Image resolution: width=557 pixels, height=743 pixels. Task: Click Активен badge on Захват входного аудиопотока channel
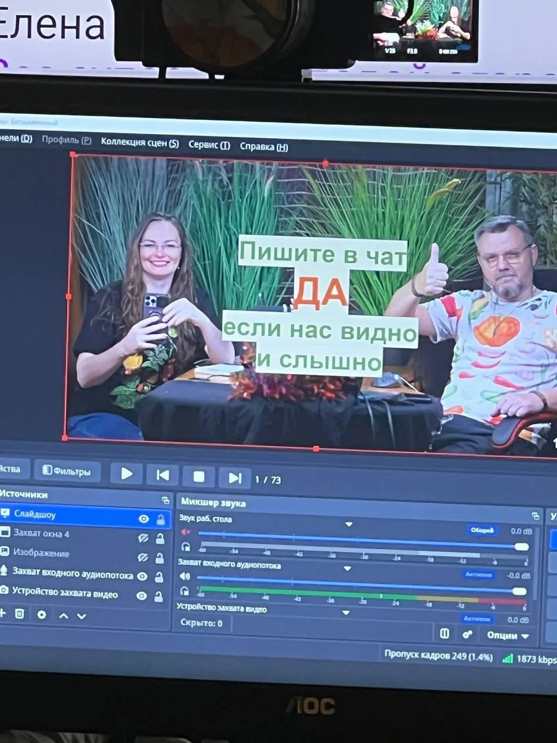point(479,575)
